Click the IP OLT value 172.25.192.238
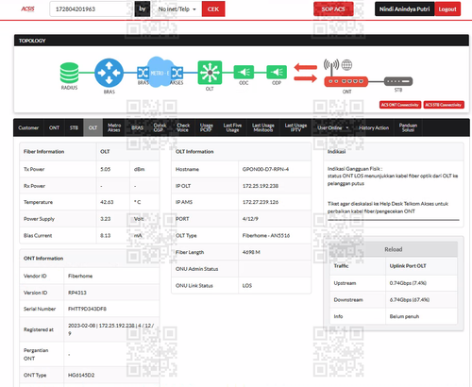Screen dimensions: 472x387 click(x=261, y=186)
